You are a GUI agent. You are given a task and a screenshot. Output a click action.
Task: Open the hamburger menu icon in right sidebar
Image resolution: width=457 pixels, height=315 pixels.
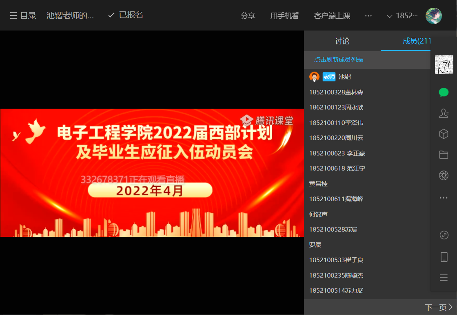[x=444, y=278]
